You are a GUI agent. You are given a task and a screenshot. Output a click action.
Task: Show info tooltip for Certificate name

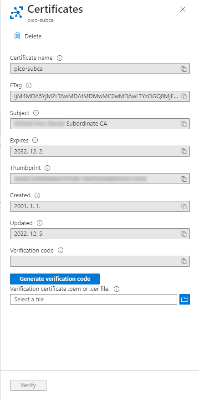click(60, 58)
